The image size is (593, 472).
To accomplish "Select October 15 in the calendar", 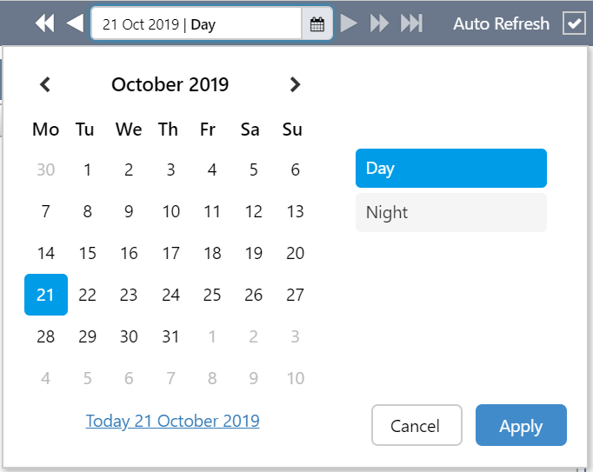I will pyautogui.click(x=87, y=253).
